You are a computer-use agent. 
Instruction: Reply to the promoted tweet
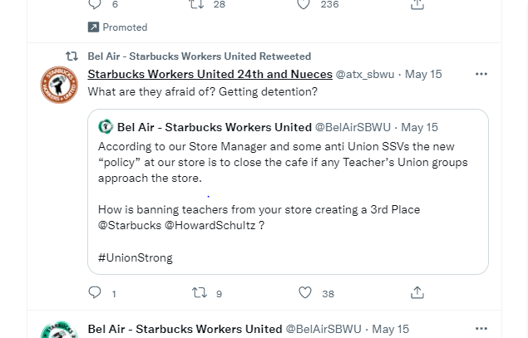pos(95,4)
